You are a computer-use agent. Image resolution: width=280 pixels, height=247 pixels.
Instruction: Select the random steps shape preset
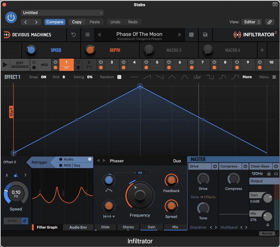tap(197, 77)
